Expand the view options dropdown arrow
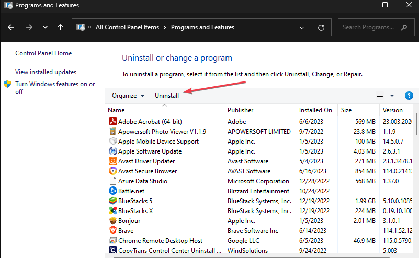Screen dimensions: 419x258 point(392,96)
